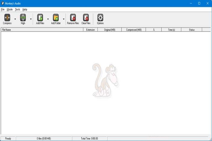Click the Add Folder icon

click(56, 18)
